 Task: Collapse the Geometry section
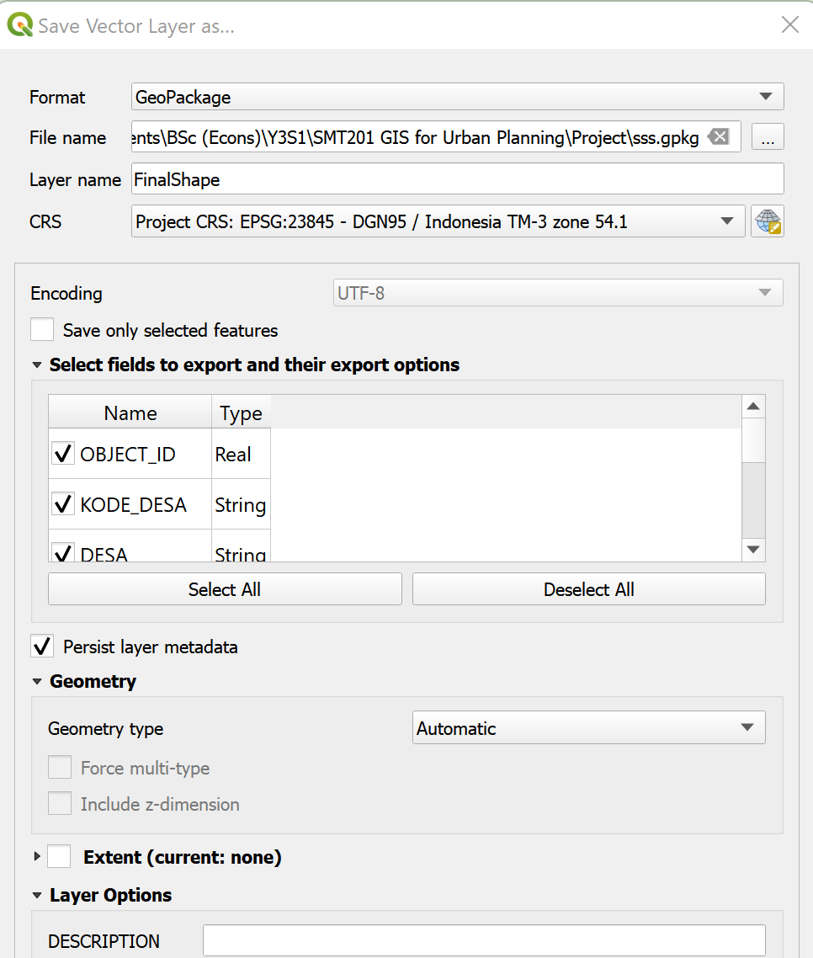(37, 682)
